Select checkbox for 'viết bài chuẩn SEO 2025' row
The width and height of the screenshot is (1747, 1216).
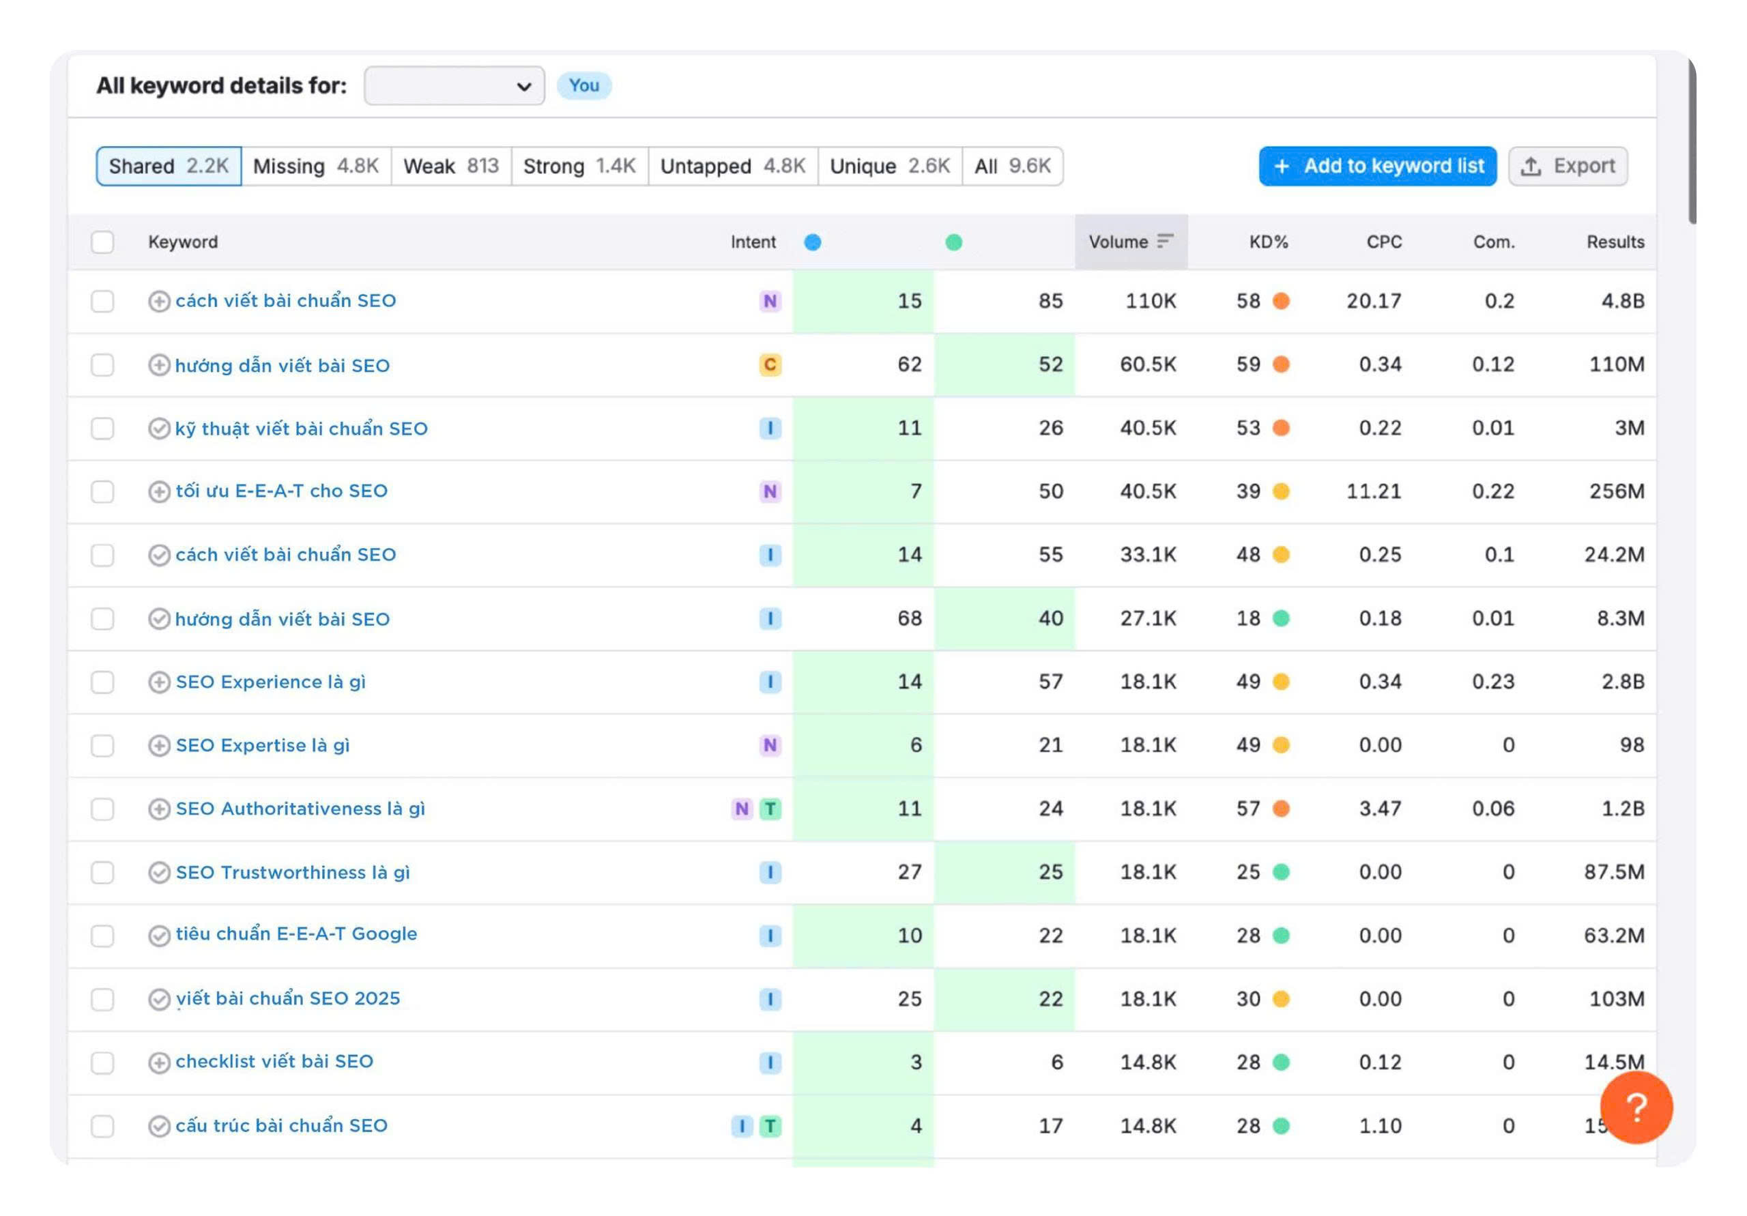click(x=102, y=998)
